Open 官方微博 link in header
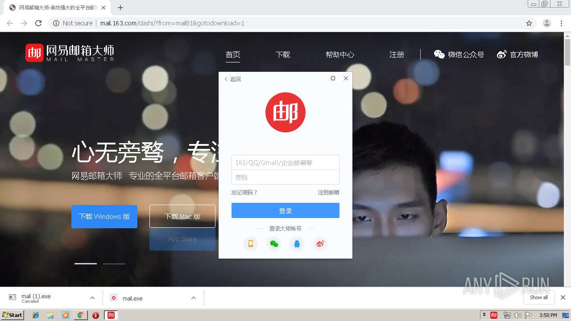The height and width of the screenshot is (321, 571). pos(517,54)
